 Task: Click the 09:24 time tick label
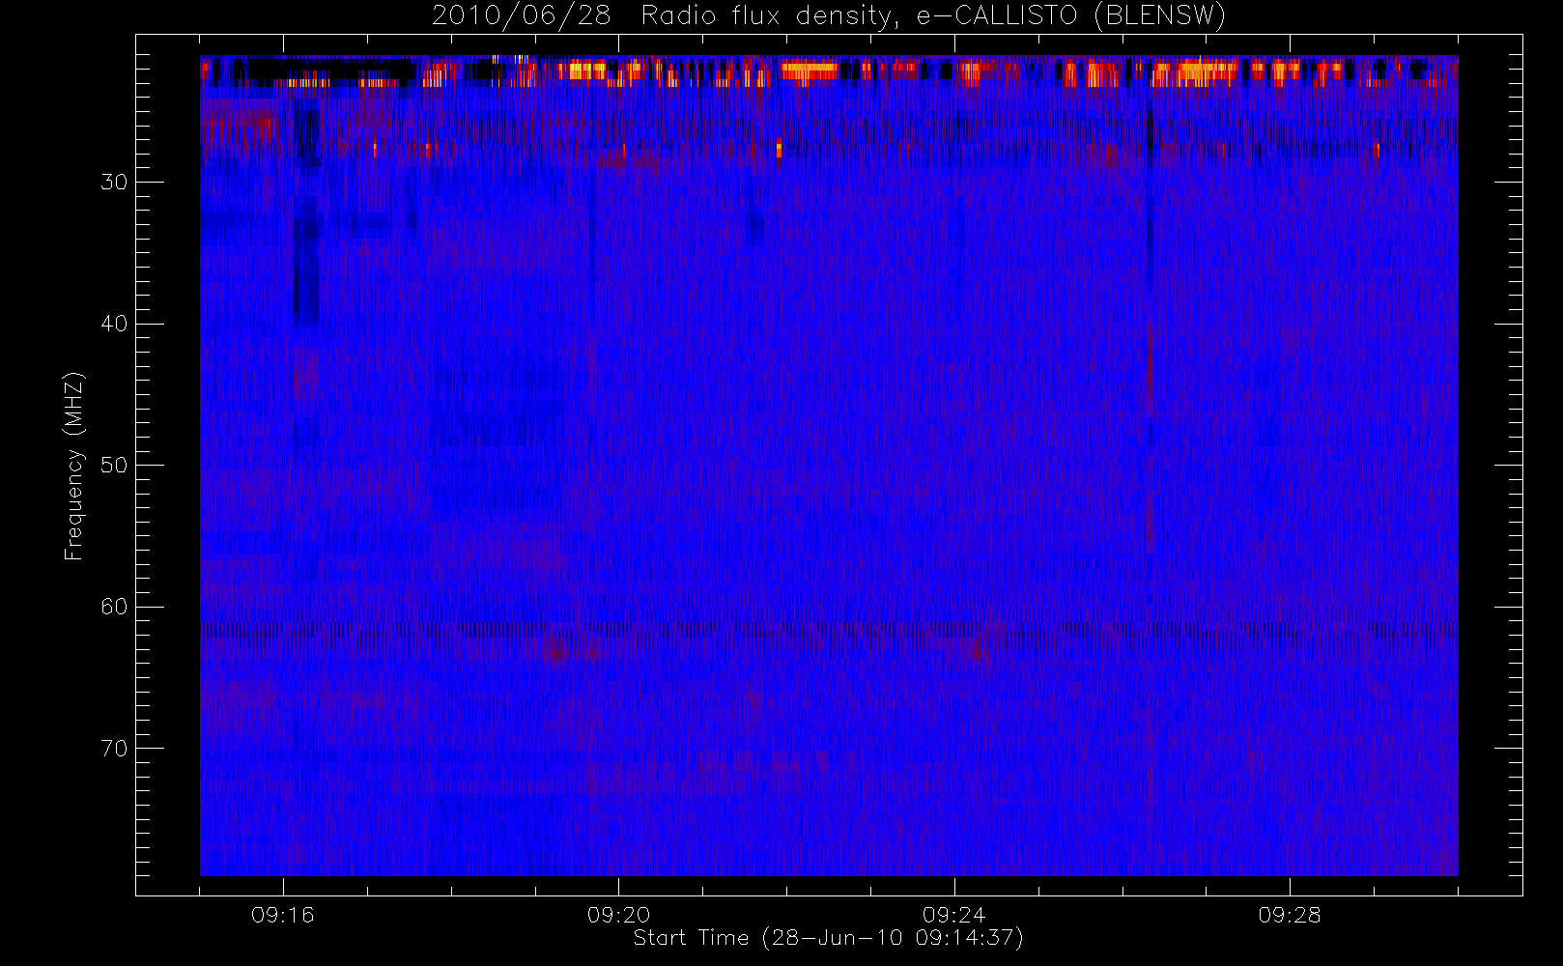[x=954, y=915]
